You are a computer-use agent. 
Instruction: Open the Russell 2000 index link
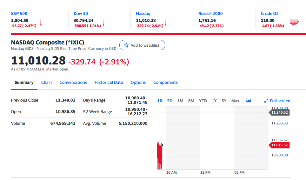pyautogui.click(x=210, y=13)
